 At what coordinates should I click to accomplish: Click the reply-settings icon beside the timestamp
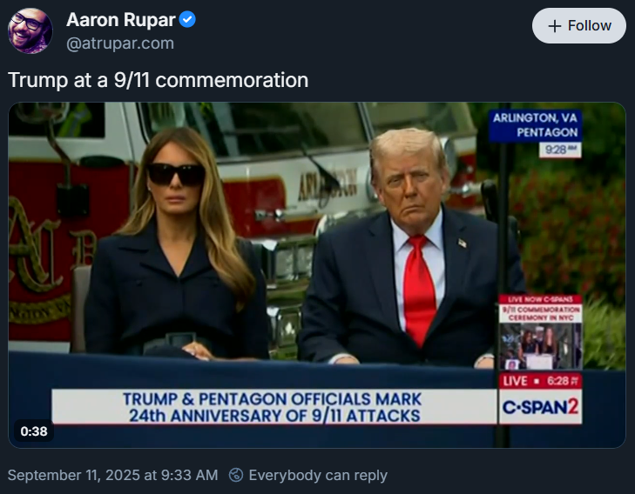236,475
